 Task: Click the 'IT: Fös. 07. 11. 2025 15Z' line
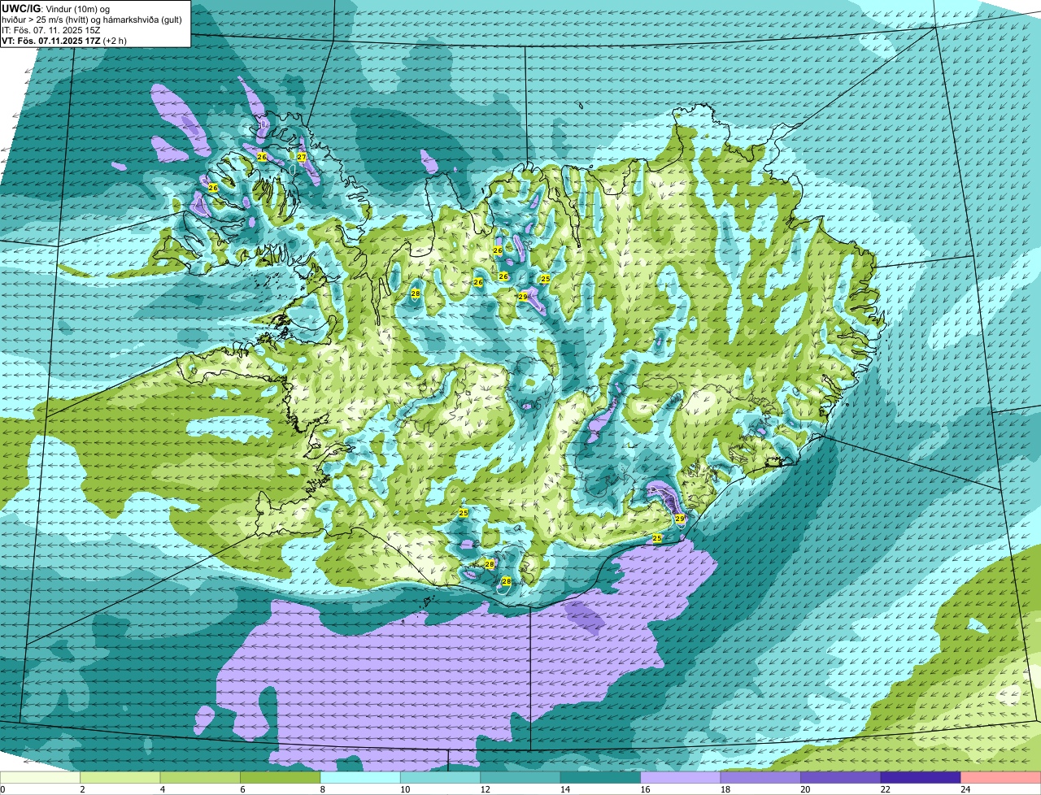pyautogui.click(x=51, y=30)
